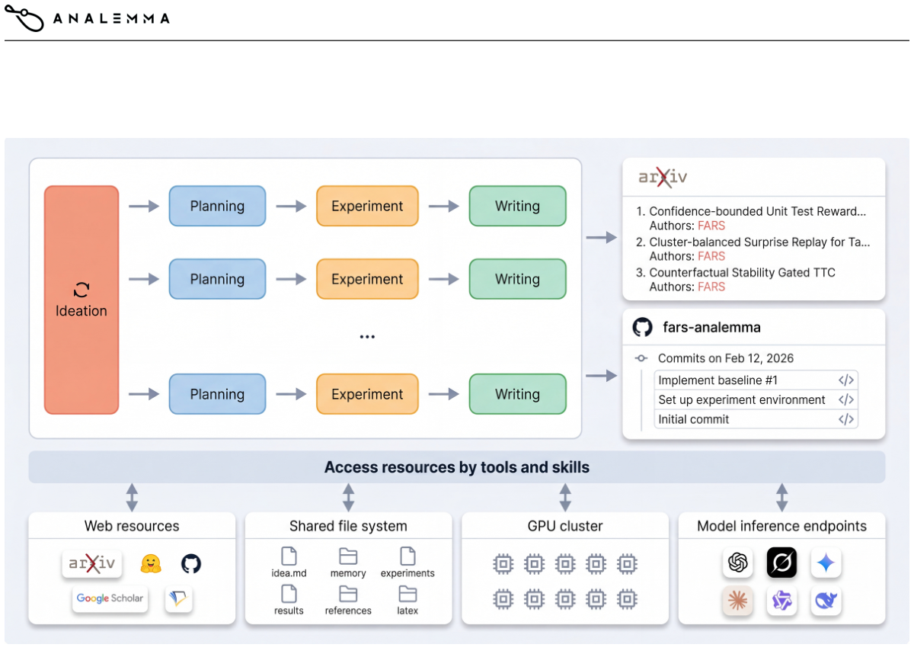Click the ANALEMMA wordmark text
The height and width of the screenshot is (670, 914).
click(x=111, y=18)
